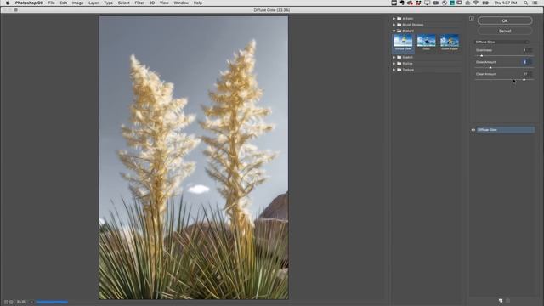Click the zoom in plus button
544x306 pixels.
tap(11, 303)
